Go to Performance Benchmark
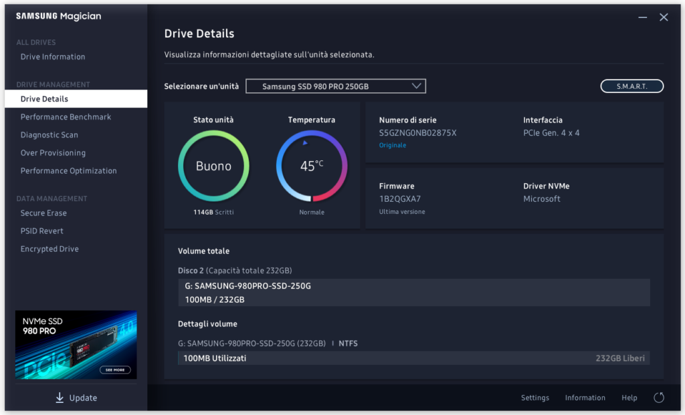685x415 pixels. click(x=66, y=117)
